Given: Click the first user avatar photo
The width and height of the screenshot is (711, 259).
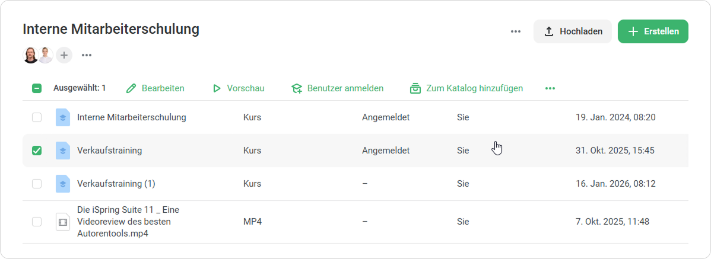Looking at the screenshot, I should click(x=31, y=55).
